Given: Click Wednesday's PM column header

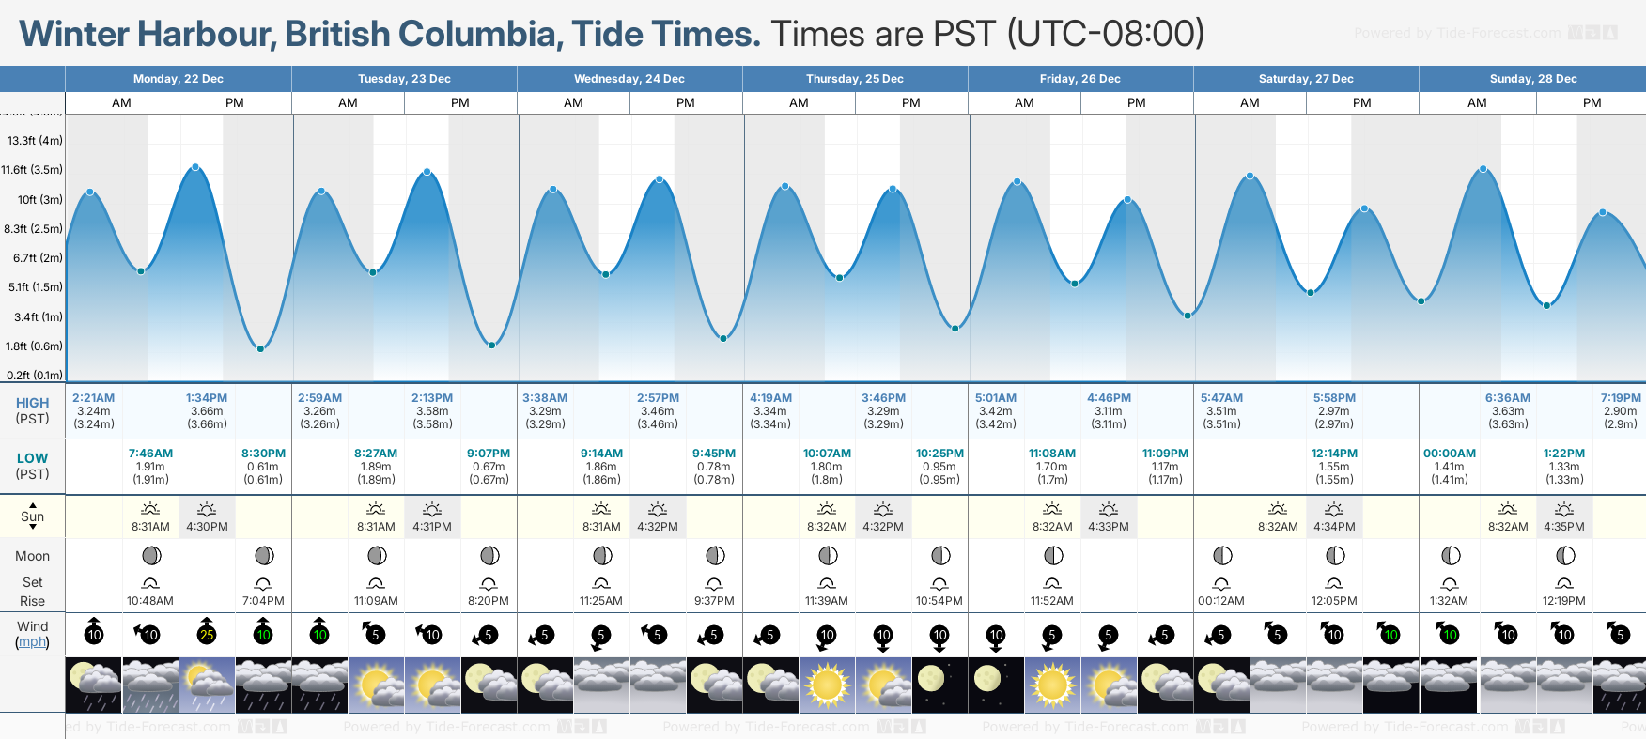Looking at the screenshot, I should pos(686,103).
